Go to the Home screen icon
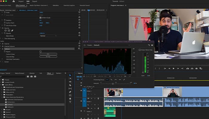The image size is (209, 119). 14,1
